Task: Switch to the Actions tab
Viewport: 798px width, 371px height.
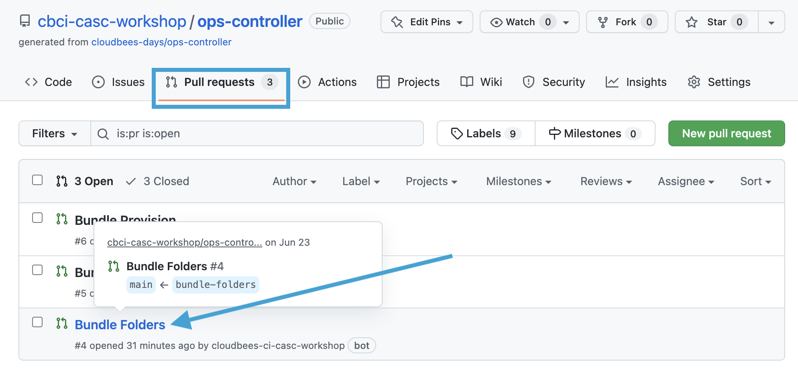Action: pyautogui.click(x=327, y=82)
